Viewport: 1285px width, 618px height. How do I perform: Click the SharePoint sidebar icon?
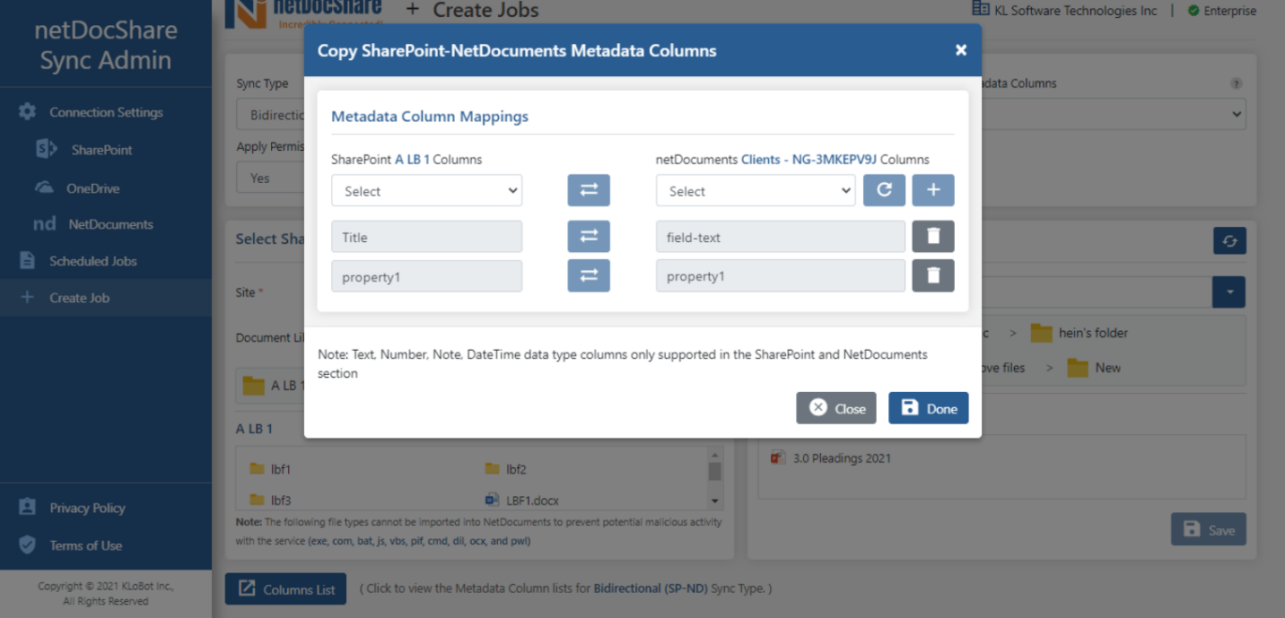coord(47,150)
